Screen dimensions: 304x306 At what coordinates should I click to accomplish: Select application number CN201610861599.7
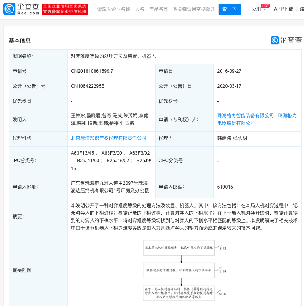pyautogui.click(x=92, y=71)
